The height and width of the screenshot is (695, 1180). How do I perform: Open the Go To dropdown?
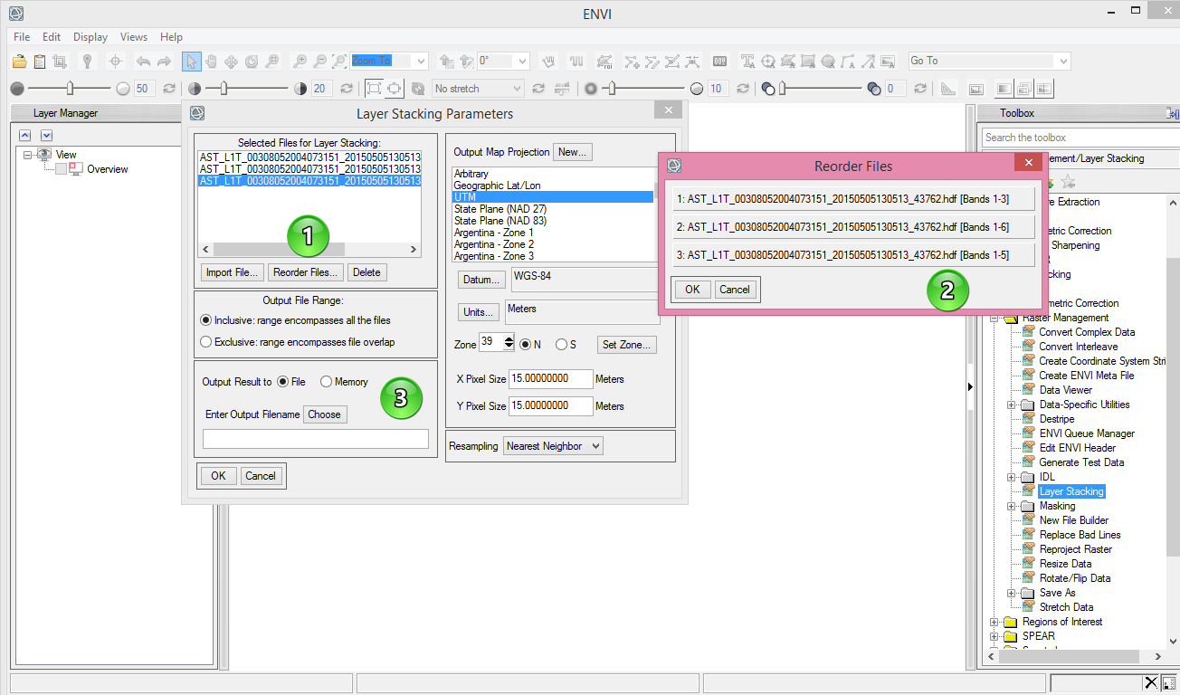click(x=1062, y=61)
